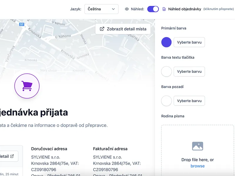The width and height of the screenshot is (235, 176).
Task: Select the purple Primární barva swatch
Action: (167, 42)
